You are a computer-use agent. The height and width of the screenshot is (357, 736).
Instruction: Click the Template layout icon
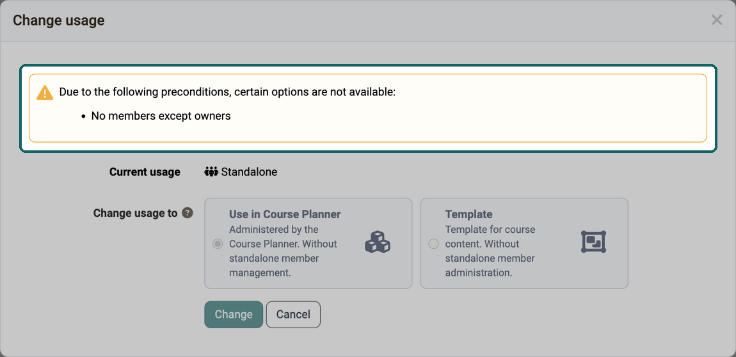point(593,242)
